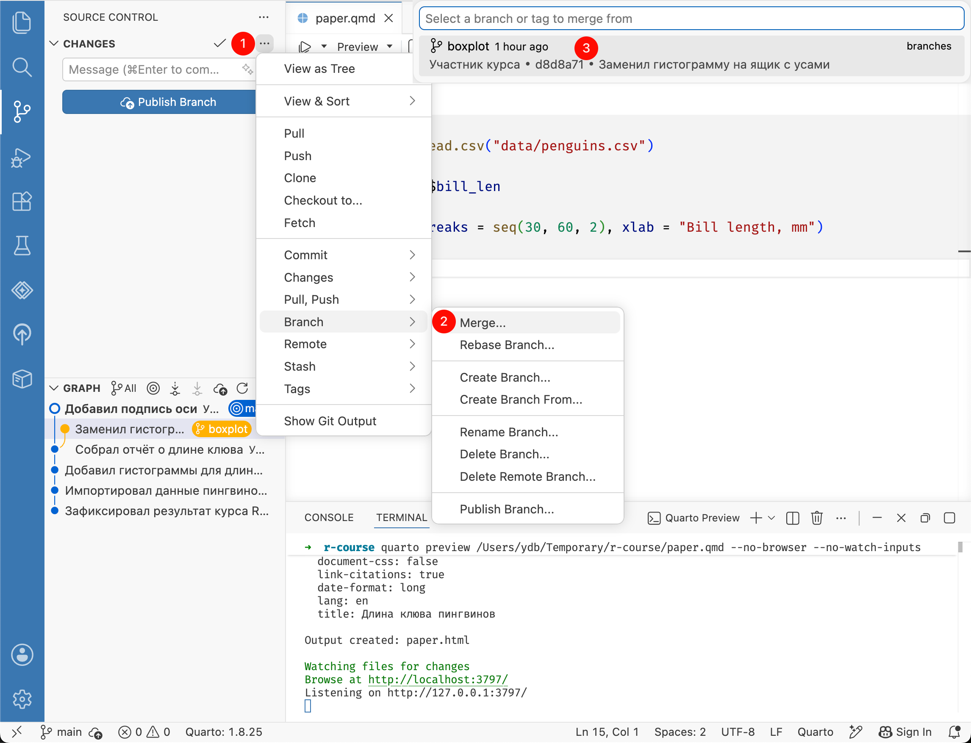
Task: Open the Search icon in activity bar
Action: pos(22,67)
